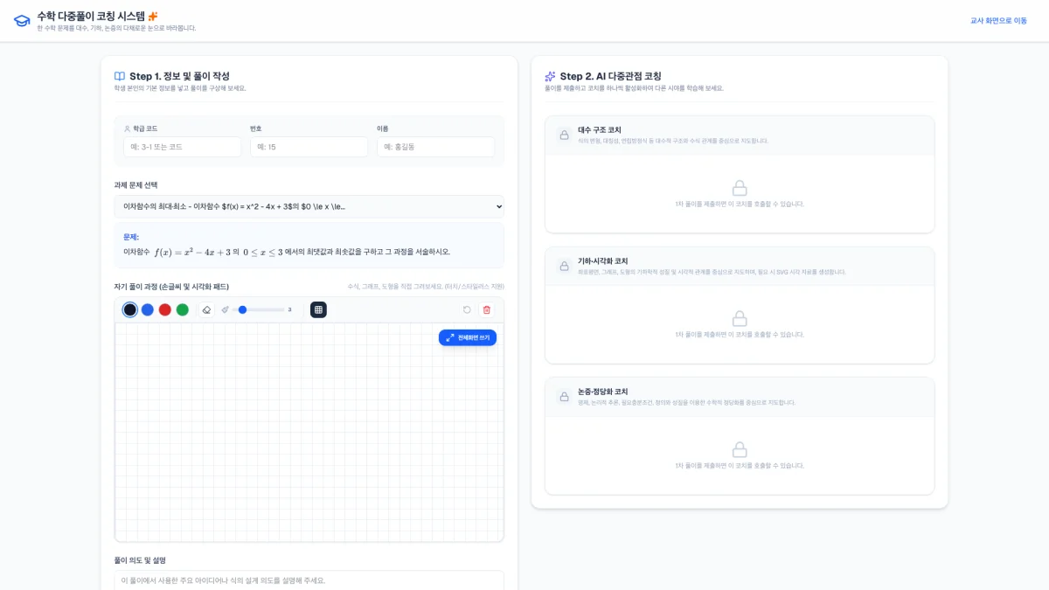1049x590 pixels.
Task: Select the green pen color
Action: [x=183, y=309]
